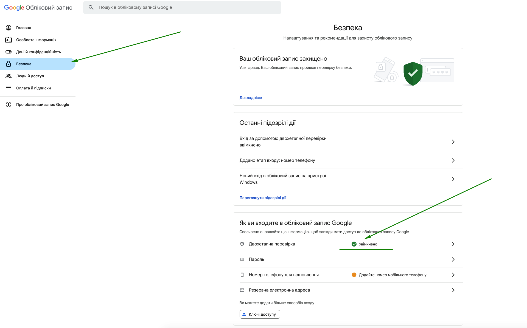Click Додано етап входу: номер телефону text
The width and height of the screenshot is (527, 328).
point(277,160)
